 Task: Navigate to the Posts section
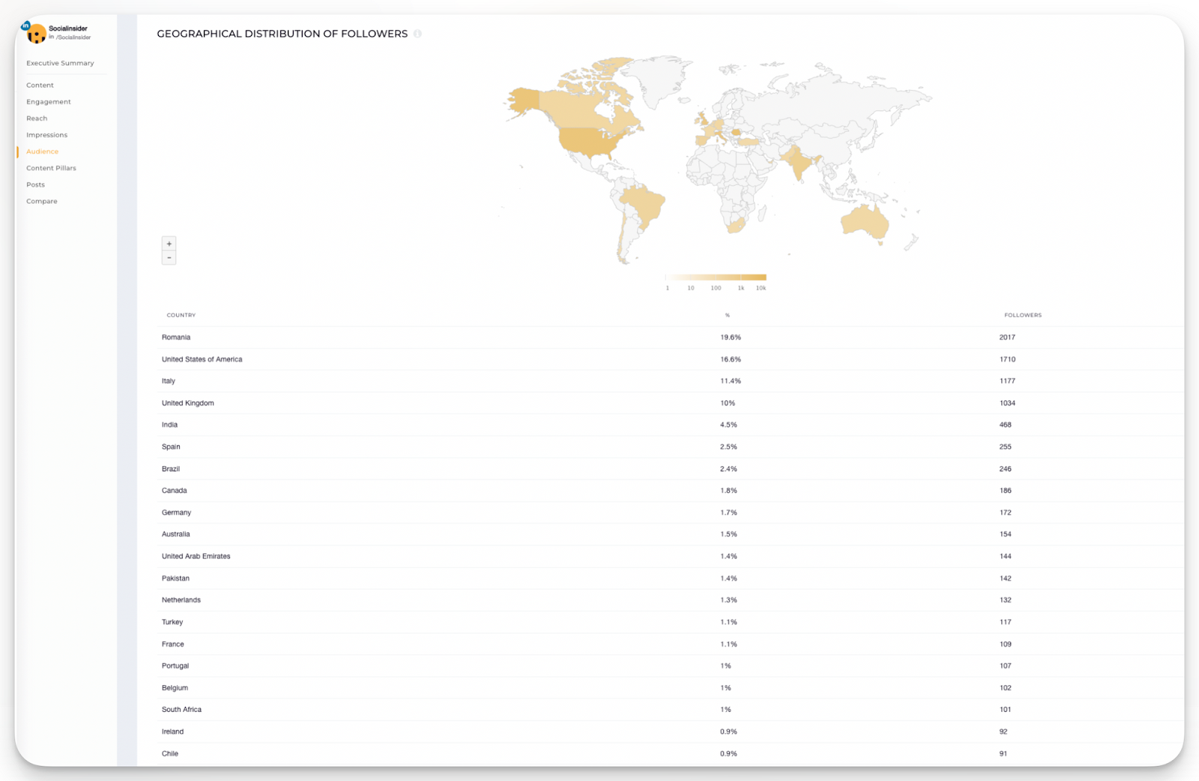point(35,184)
